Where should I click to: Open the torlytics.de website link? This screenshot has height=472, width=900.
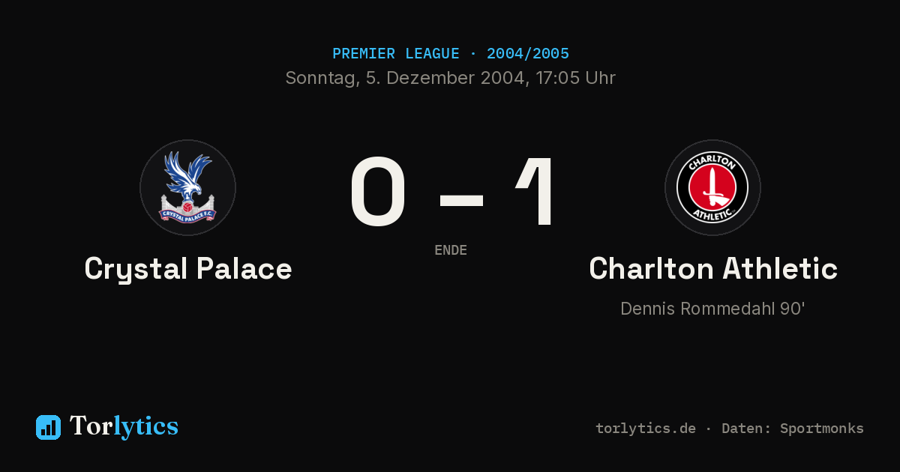pyautogui.click(x=646, y=429)
